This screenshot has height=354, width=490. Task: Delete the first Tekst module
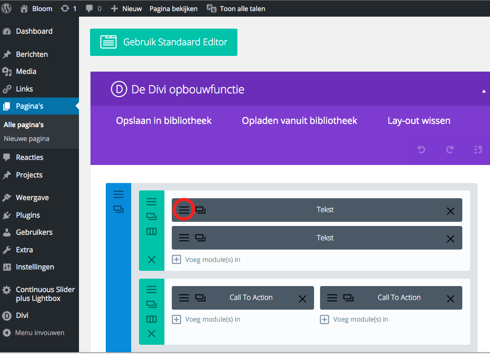pyautogui.click(x=450, y=211)
